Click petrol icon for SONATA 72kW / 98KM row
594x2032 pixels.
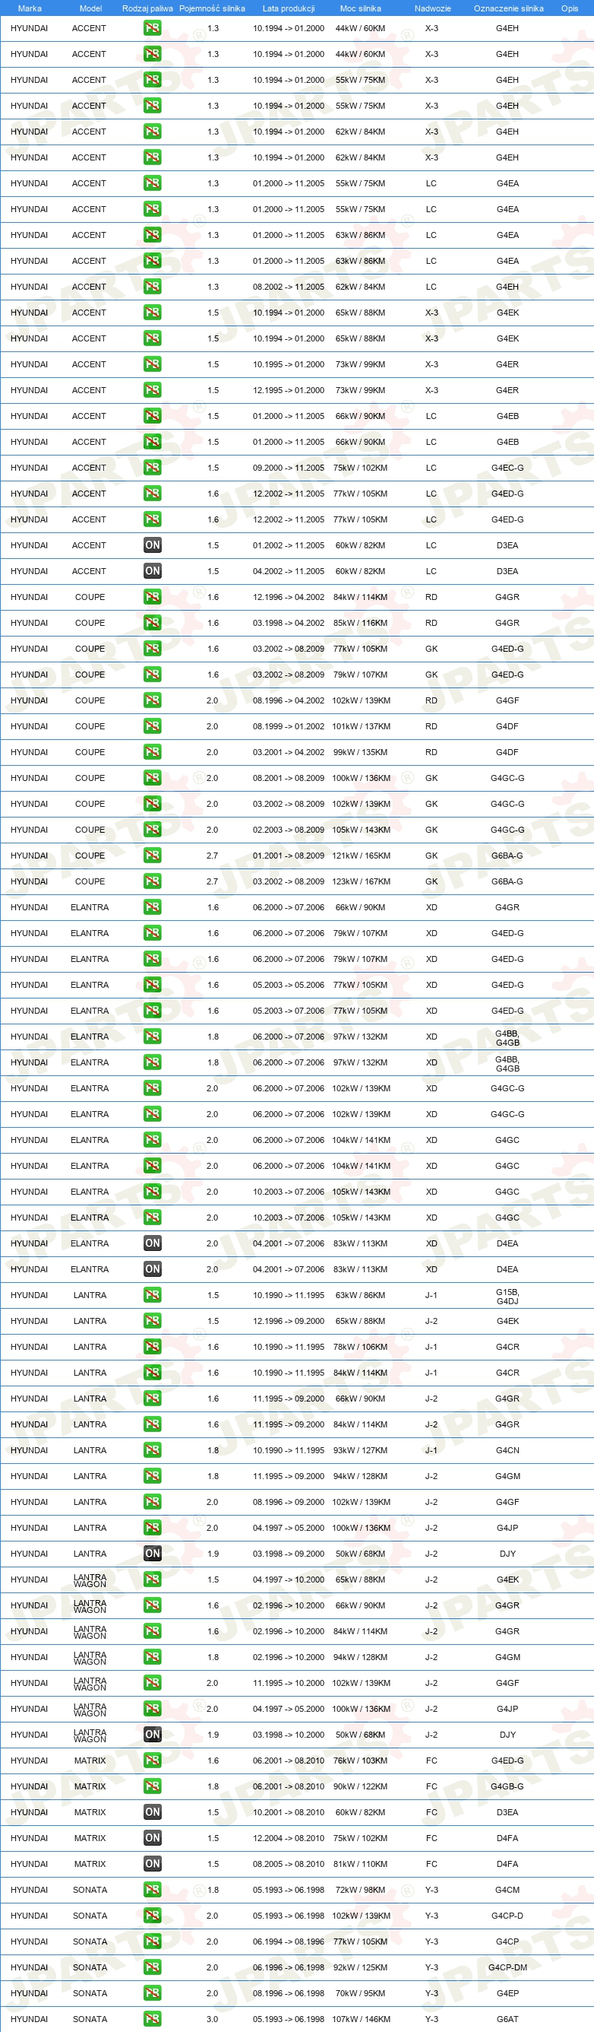(152, 1890)
